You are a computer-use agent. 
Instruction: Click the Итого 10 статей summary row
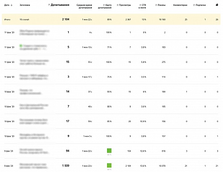111,19
